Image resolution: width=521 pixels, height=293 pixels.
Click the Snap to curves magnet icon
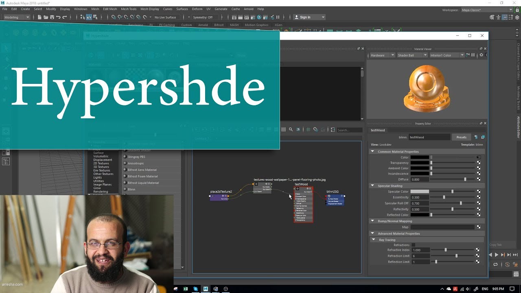coord(120,17)
